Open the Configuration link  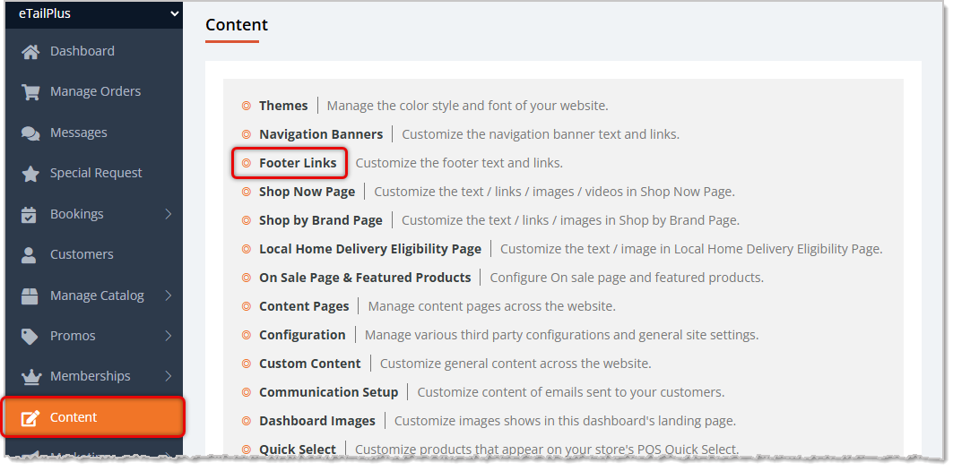click(x=302, y=335)
